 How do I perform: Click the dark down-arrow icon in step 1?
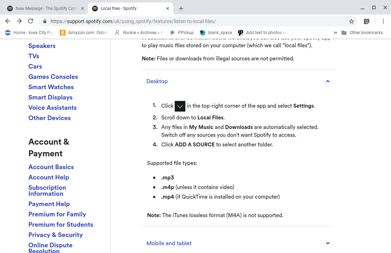point(180,106)
